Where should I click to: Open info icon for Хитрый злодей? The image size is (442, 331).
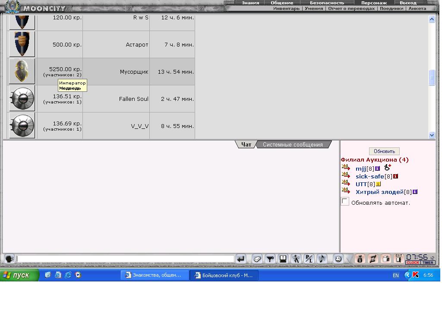point(415,192)
